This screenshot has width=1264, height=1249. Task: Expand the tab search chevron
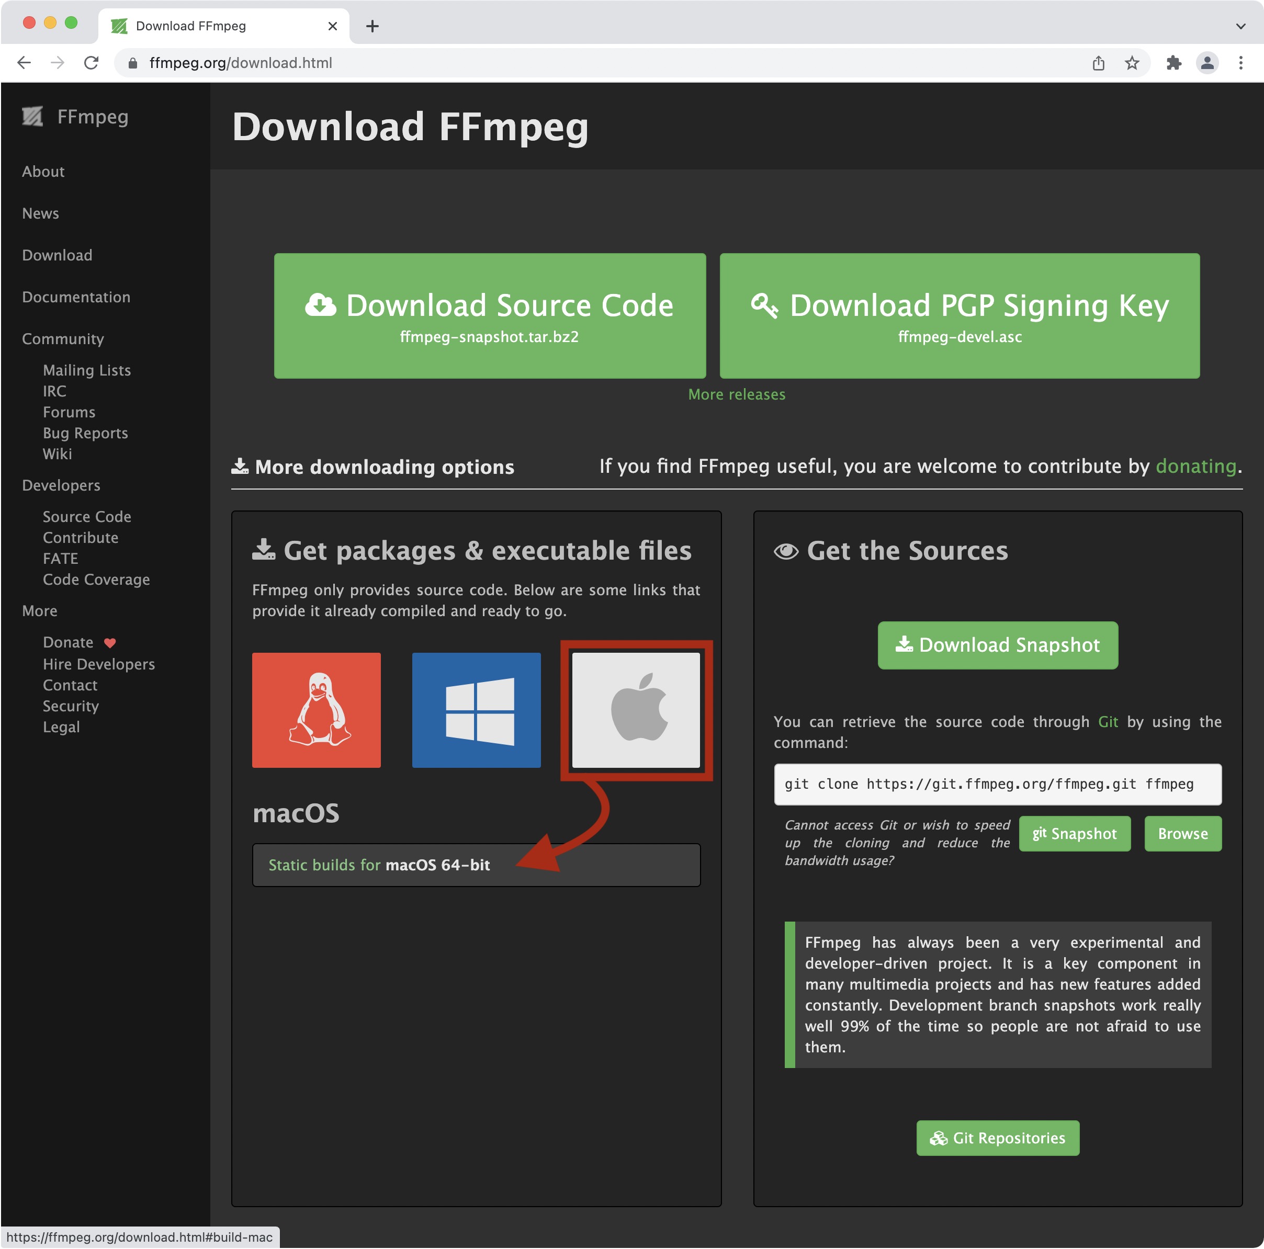click(x=1240, y=26)
